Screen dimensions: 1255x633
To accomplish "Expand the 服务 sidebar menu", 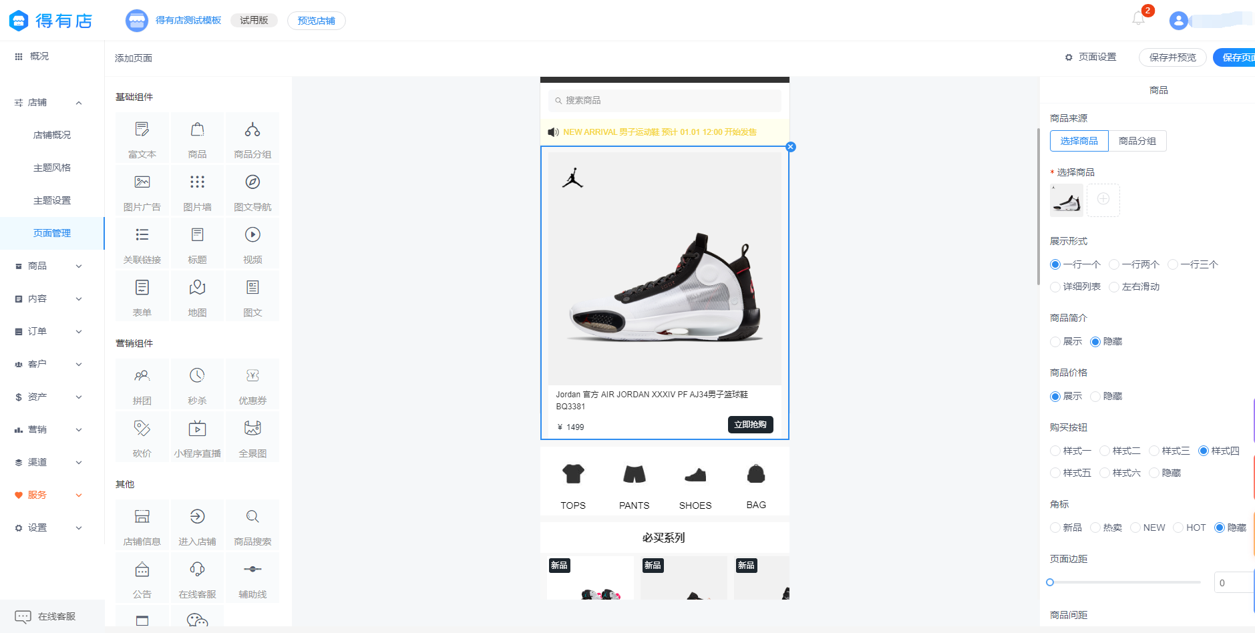I will click(x=52, y=495).
